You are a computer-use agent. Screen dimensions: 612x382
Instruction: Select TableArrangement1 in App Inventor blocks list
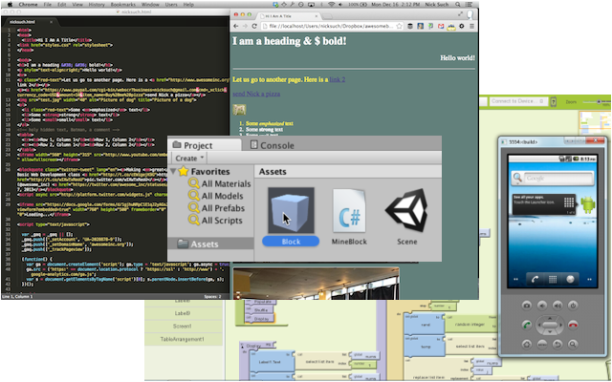183,339
